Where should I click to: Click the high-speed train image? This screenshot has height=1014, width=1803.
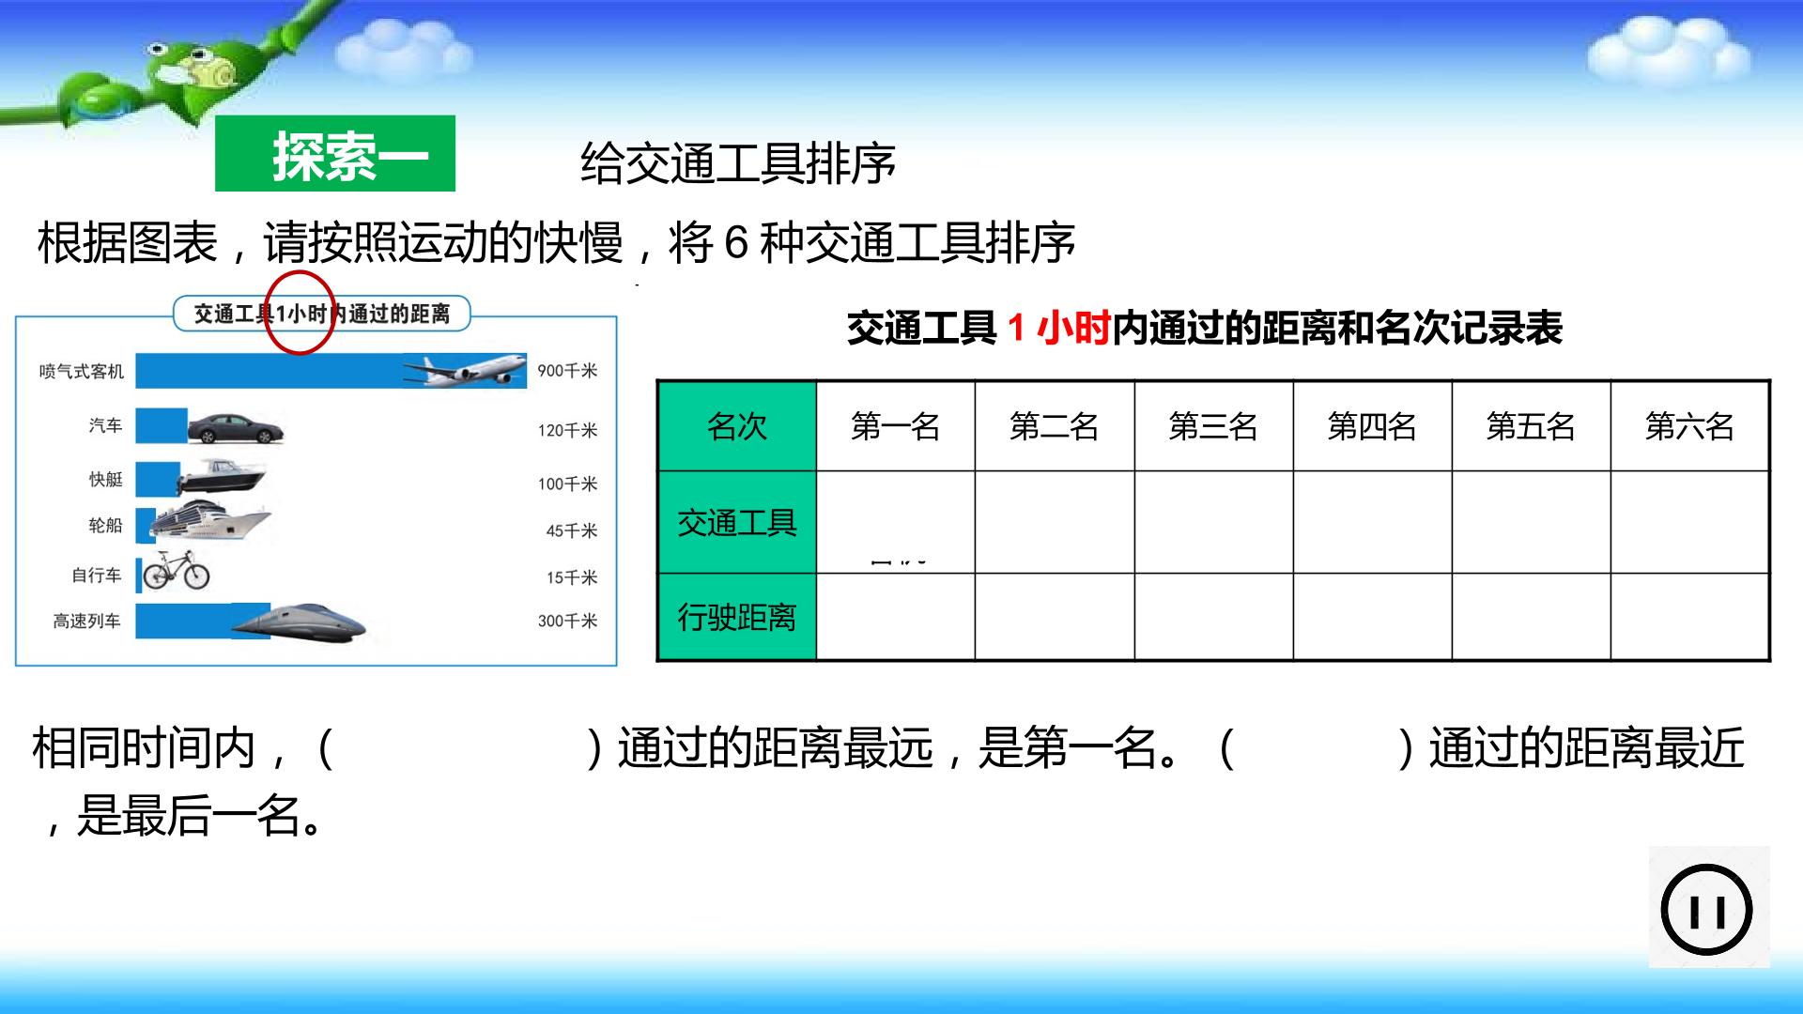[x=299, y=622]
